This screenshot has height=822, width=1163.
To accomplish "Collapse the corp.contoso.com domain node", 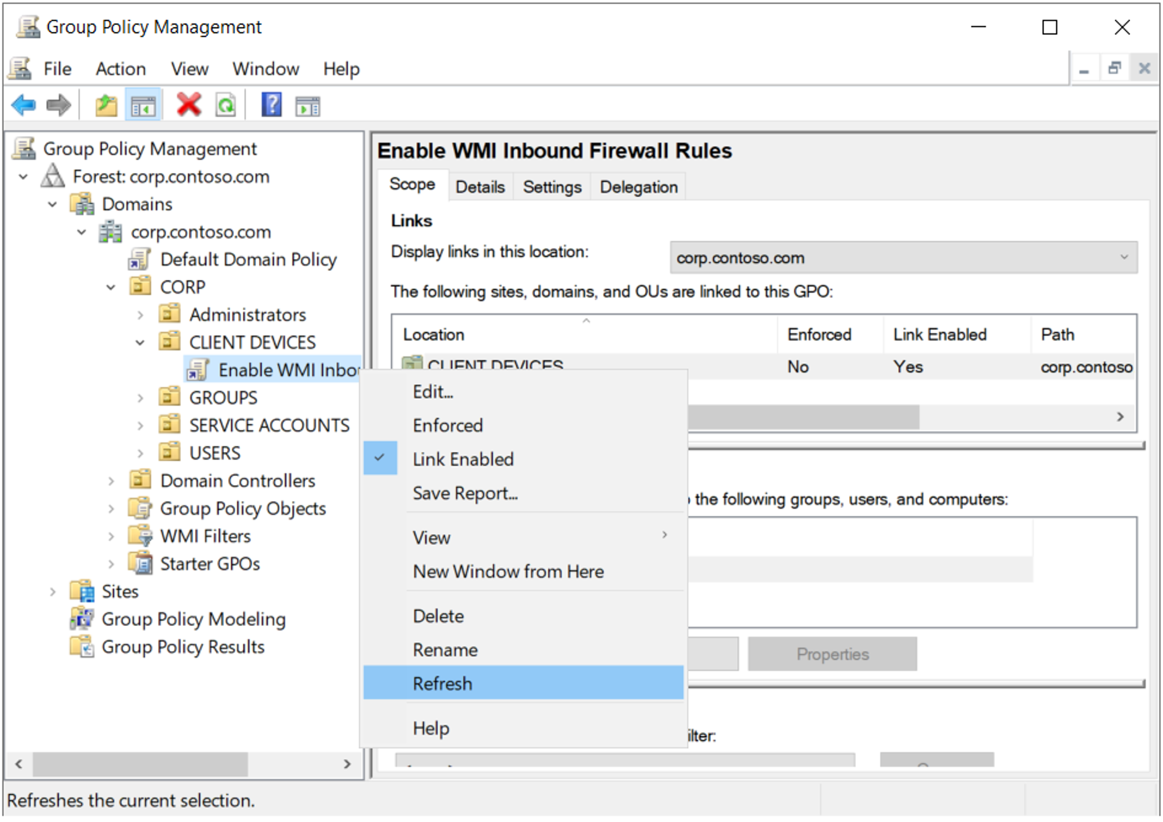I will 81,232.
